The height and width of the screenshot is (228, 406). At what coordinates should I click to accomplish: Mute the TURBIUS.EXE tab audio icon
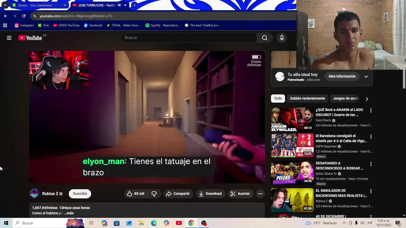119,5
